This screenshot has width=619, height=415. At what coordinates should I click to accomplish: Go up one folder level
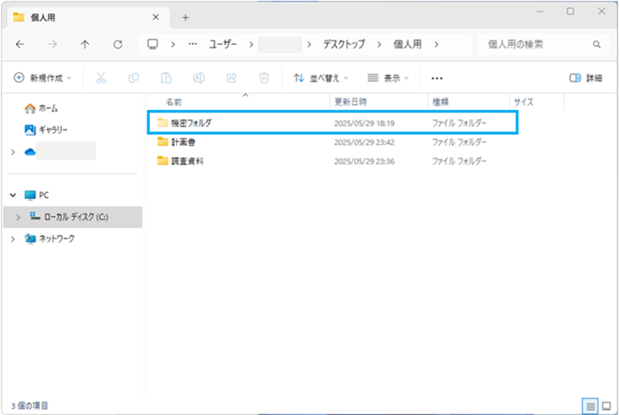(85, 45)
